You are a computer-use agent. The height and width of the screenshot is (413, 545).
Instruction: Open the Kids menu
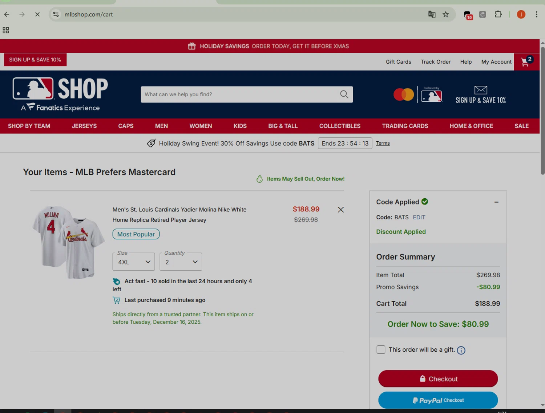coord(240,126)
